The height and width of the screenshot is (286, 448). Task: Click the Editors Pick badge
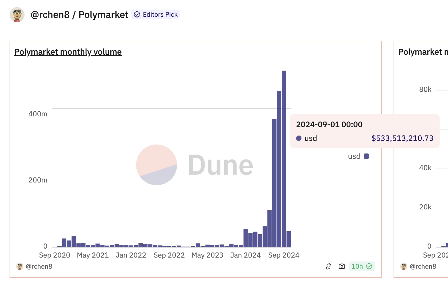[x=156, y=14]
